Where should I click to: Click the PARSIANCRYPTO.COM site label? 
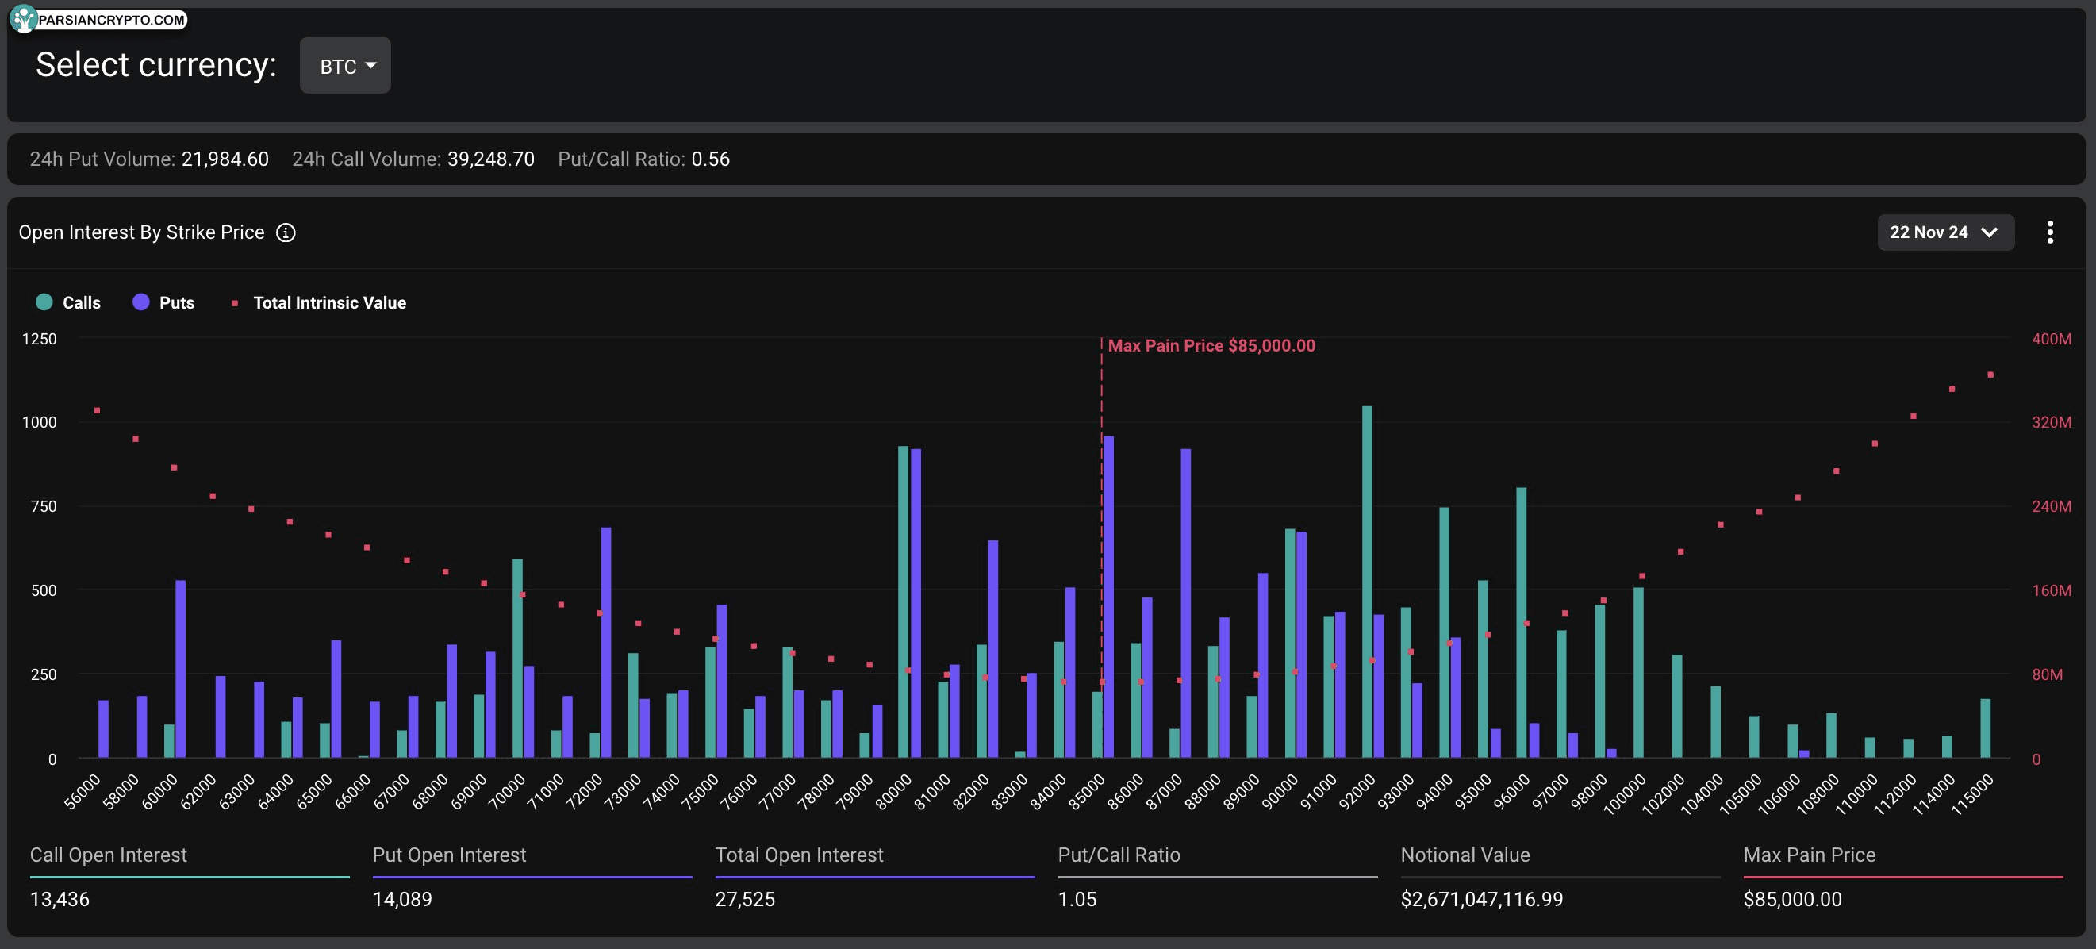click(x=112, y=20)
